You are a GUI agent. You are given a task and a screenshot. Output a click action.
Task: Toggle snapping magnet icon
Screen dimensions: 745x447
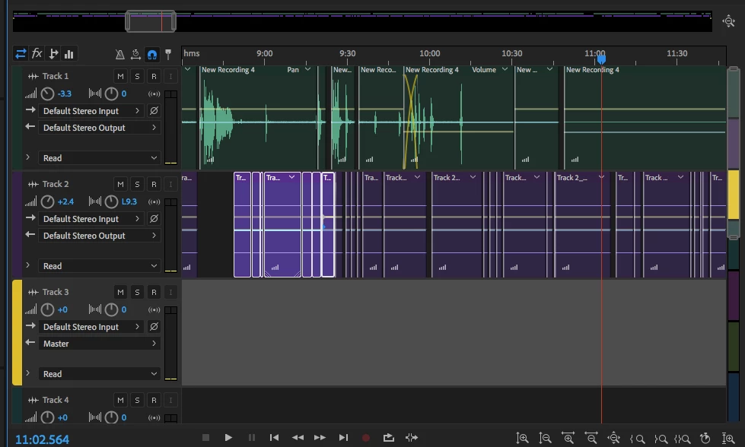[x=152, y=55]
